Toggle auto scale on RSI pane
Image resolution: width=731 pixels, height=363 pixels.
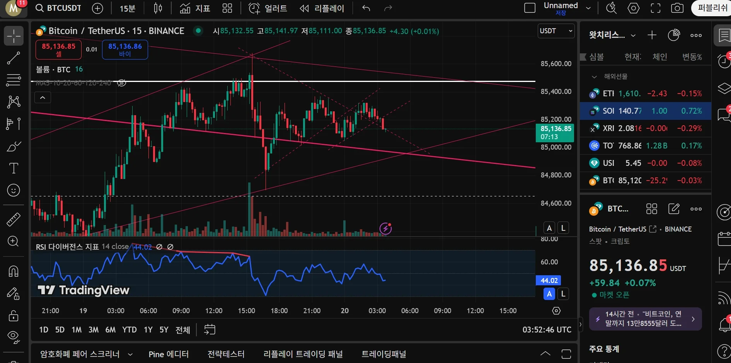(549, 294)
